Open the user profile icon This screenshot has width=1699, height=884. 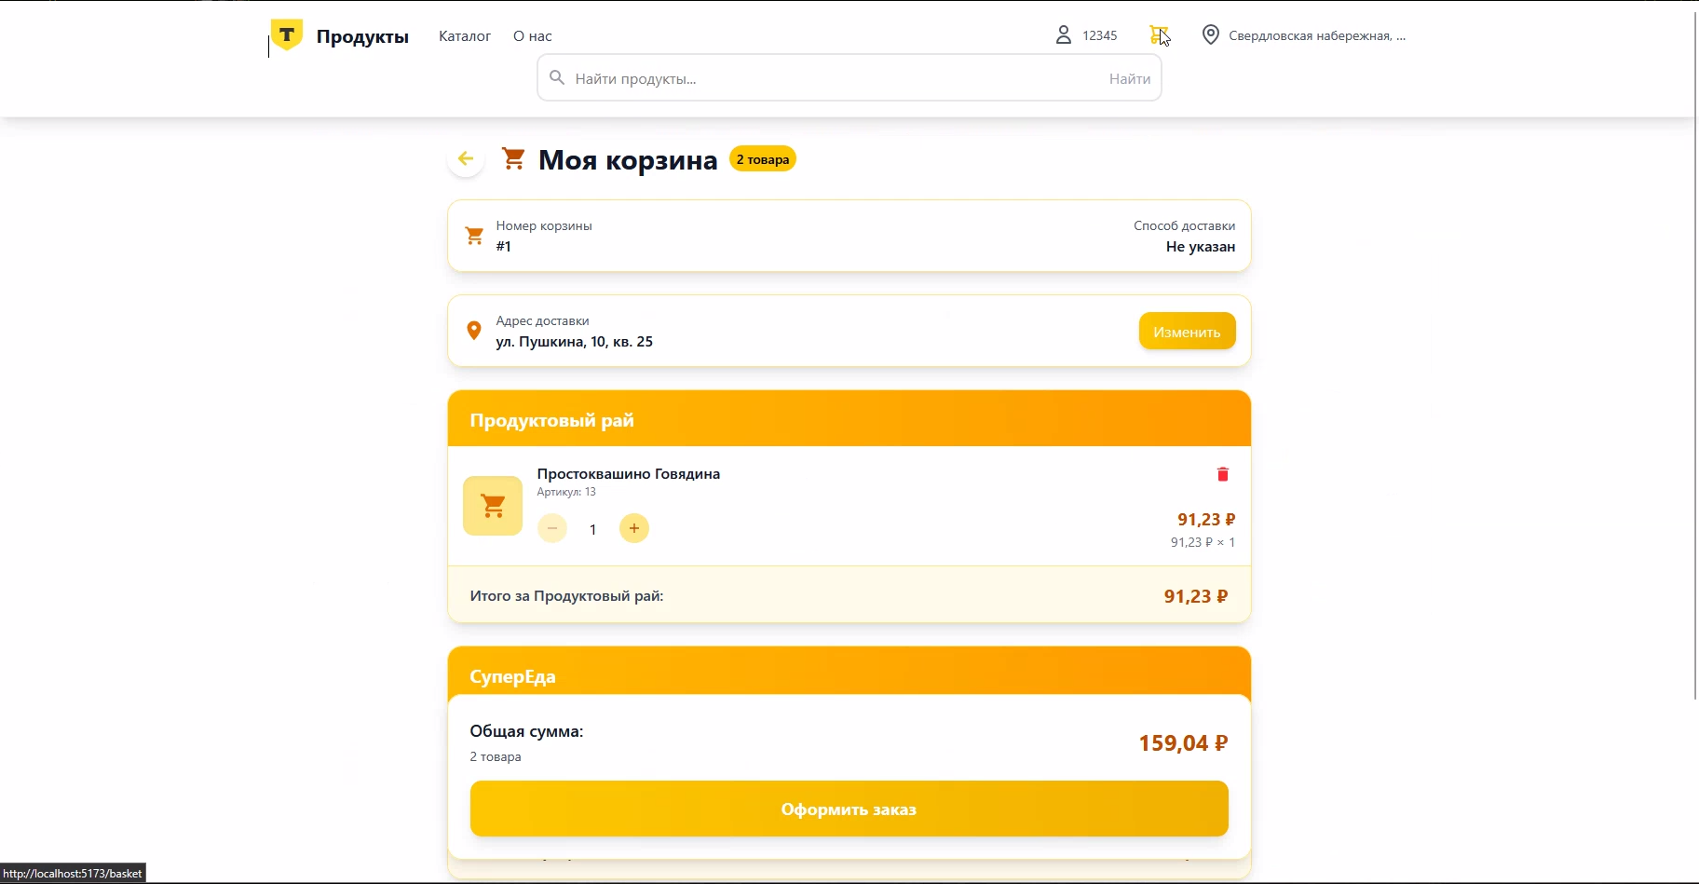tap(1063, 35)
